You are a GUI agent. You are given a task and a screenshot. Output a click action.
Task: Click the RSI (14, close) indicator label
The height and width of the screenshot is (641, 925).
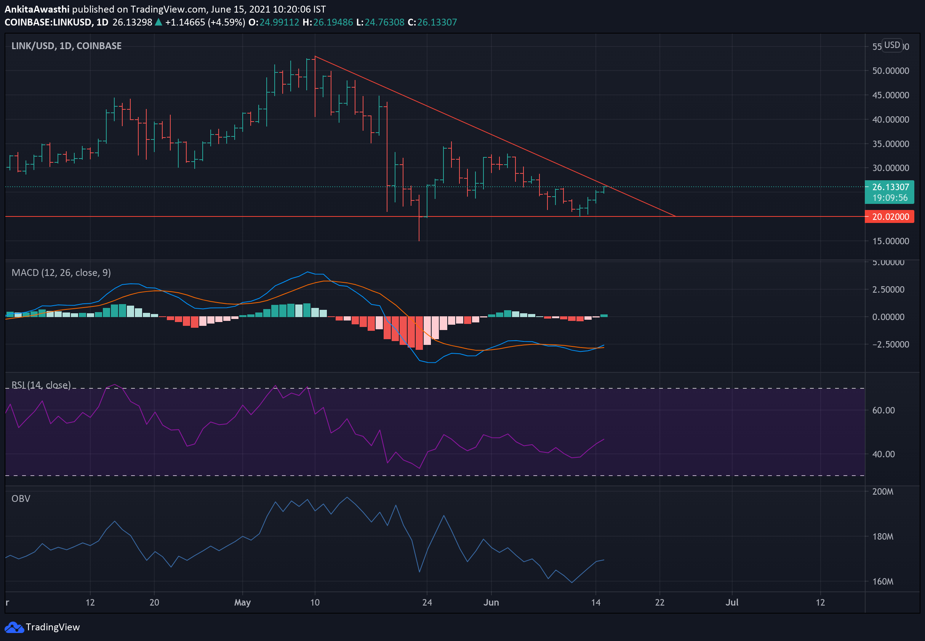pos(41,385)
